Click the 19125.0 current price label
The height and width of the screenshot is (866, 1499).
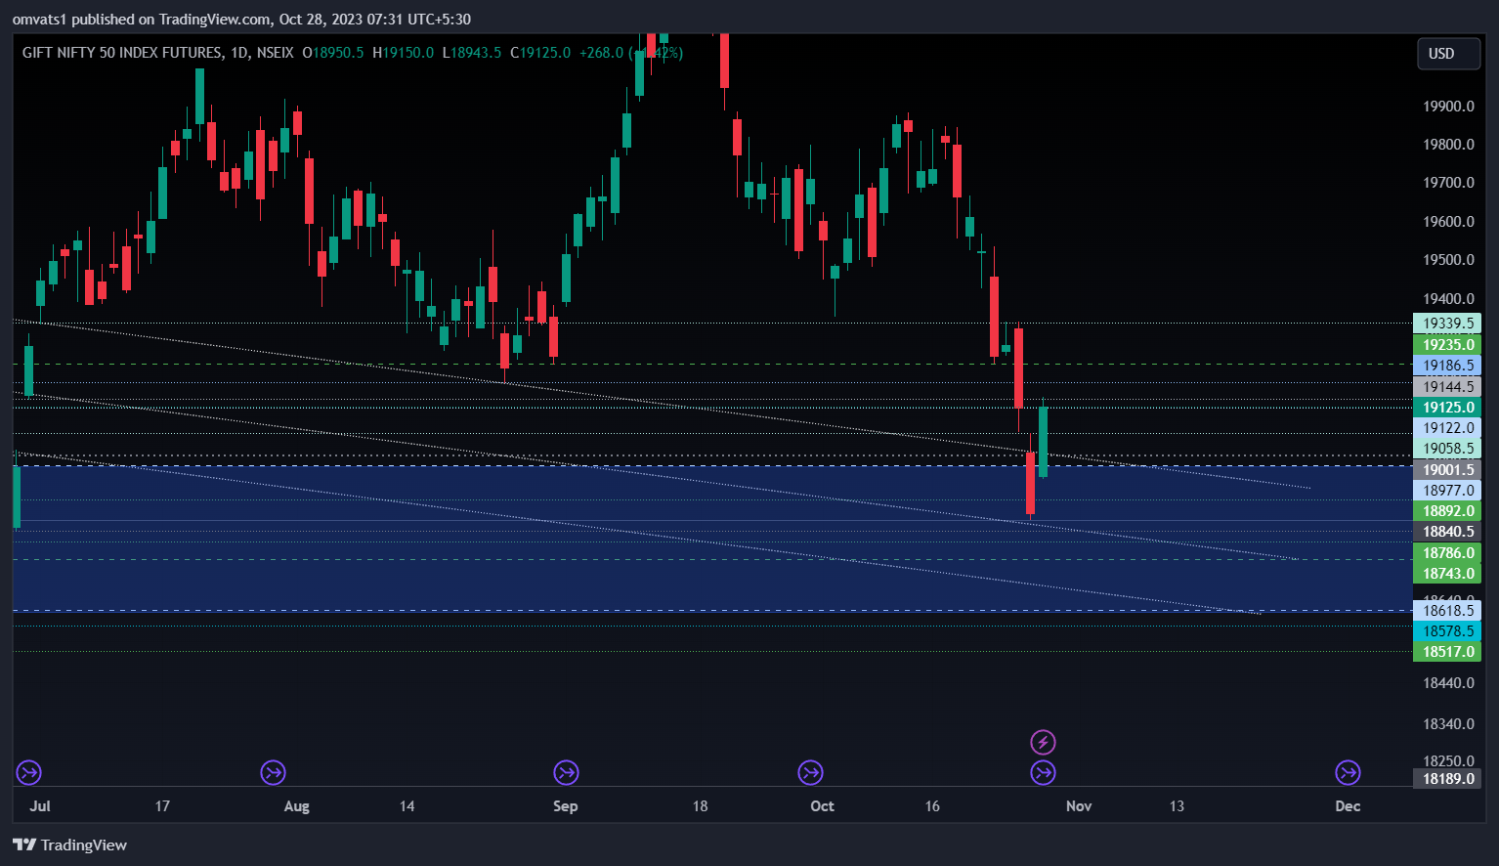tap(1447, 408)
